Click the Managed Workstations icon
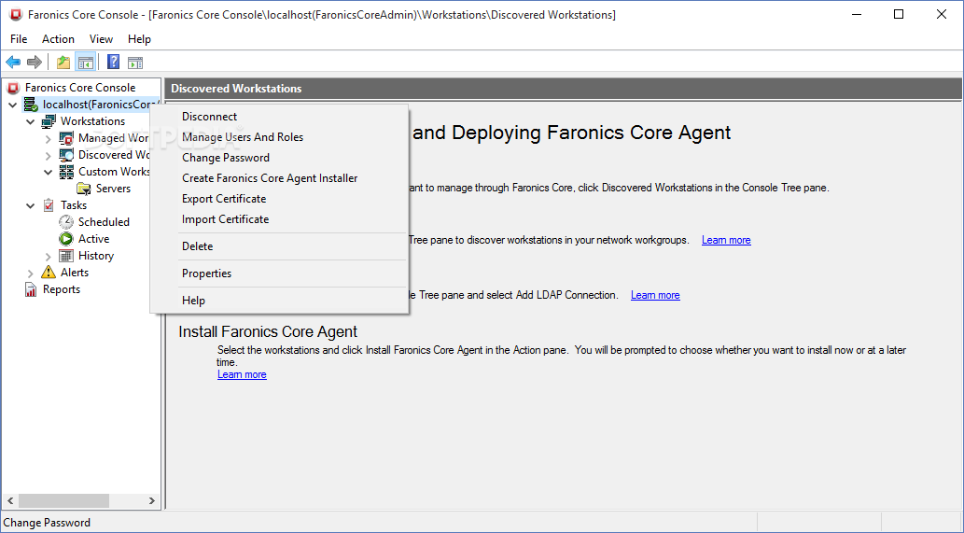 [66, 138]
